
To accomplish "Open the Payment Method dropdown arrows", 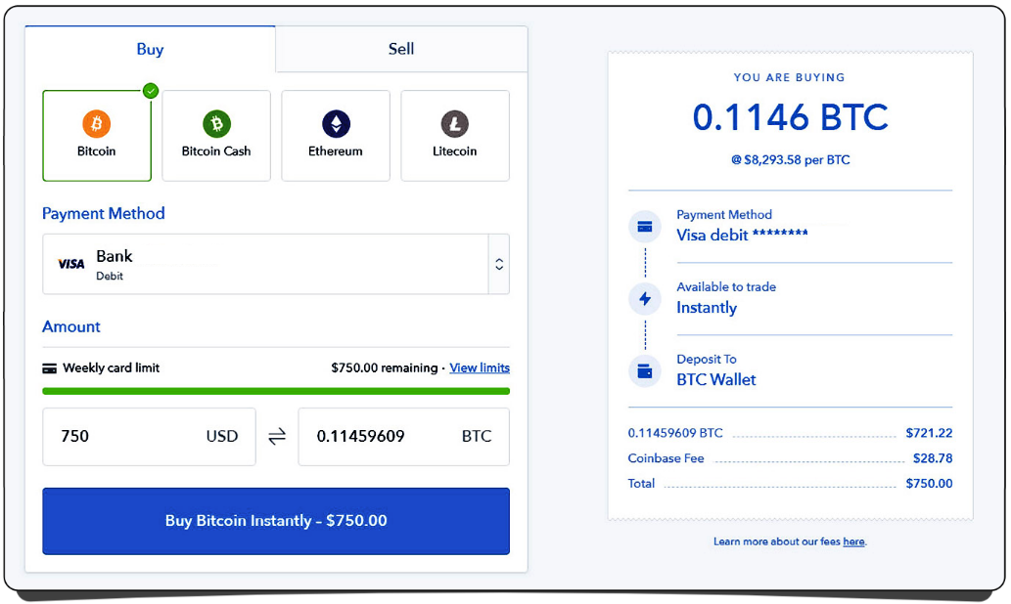I will point(499,264).
